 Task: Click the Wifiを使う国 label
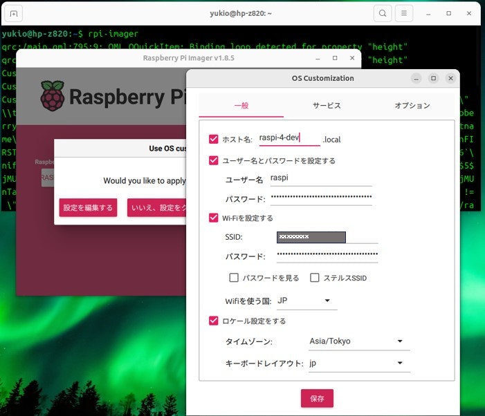point(248,301)
